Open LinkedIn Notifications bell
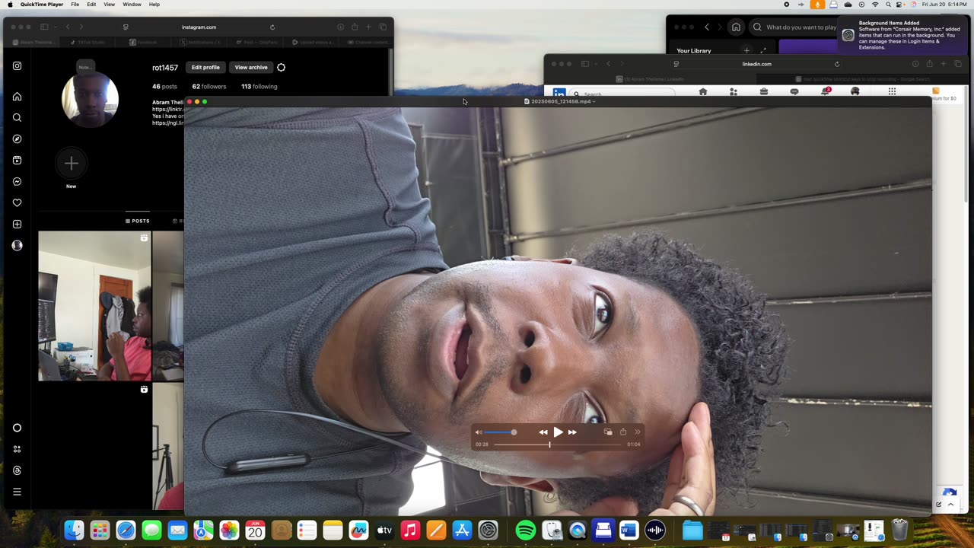 tap(825, 91)
